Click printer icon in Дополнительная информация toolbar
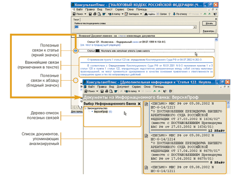 [107, 91]
